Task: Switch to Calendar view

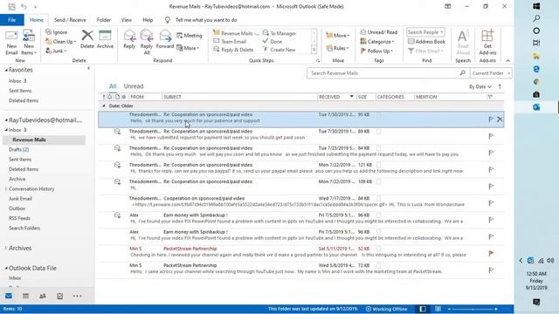Action: click(x=25, y=296)
